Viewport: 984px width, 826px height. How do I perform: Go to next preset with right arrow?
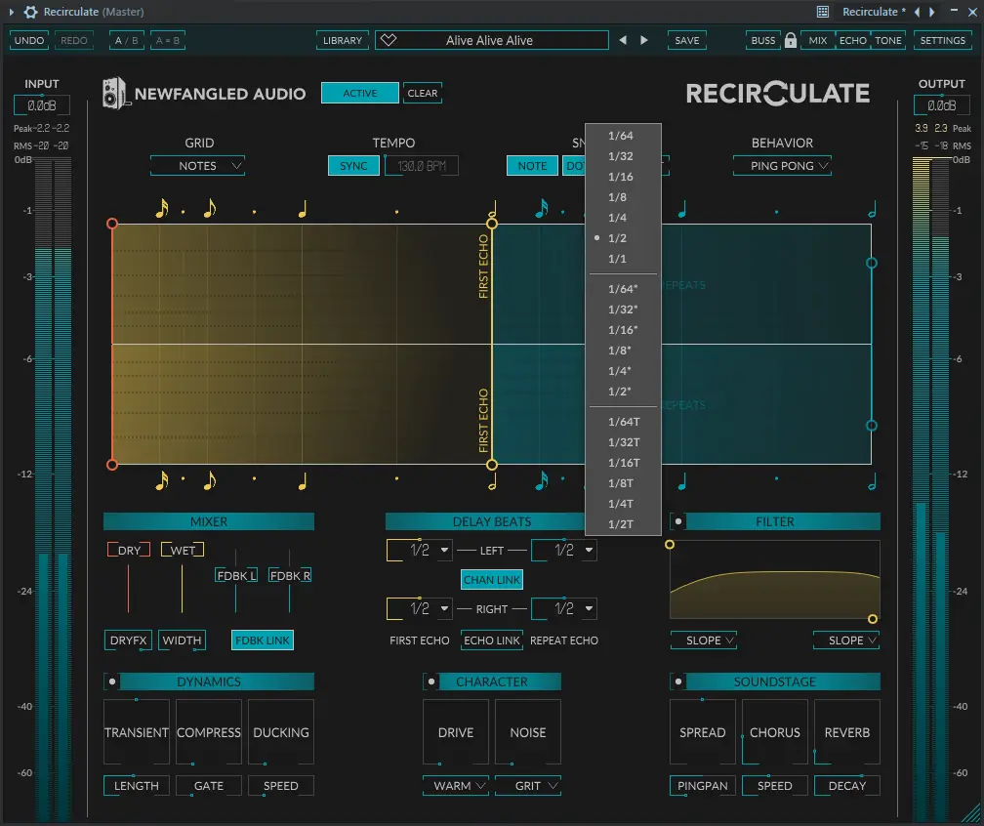pos(644,40)
